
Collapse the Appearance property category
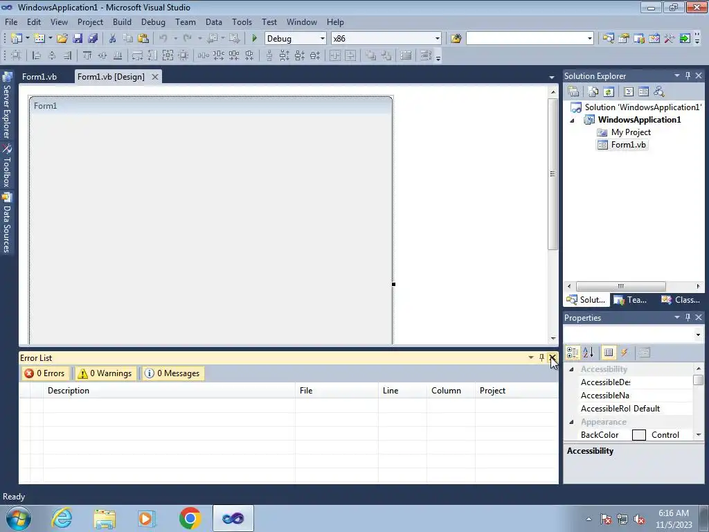[x=571, y=422]
